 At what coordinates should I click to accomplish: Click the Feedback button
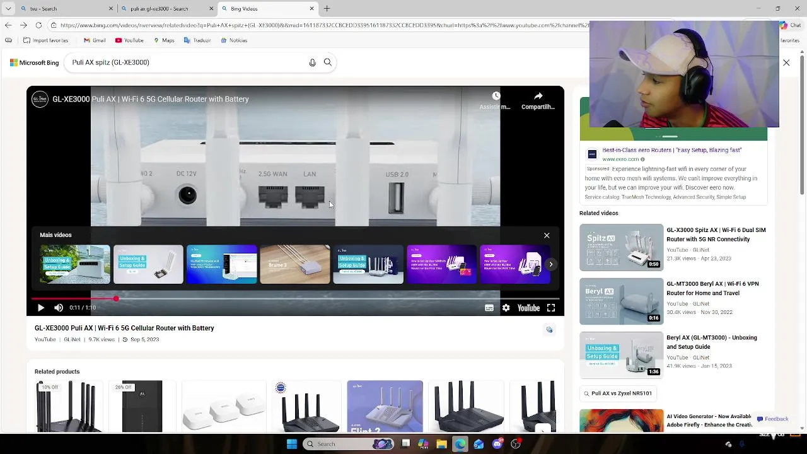[772, 419]
